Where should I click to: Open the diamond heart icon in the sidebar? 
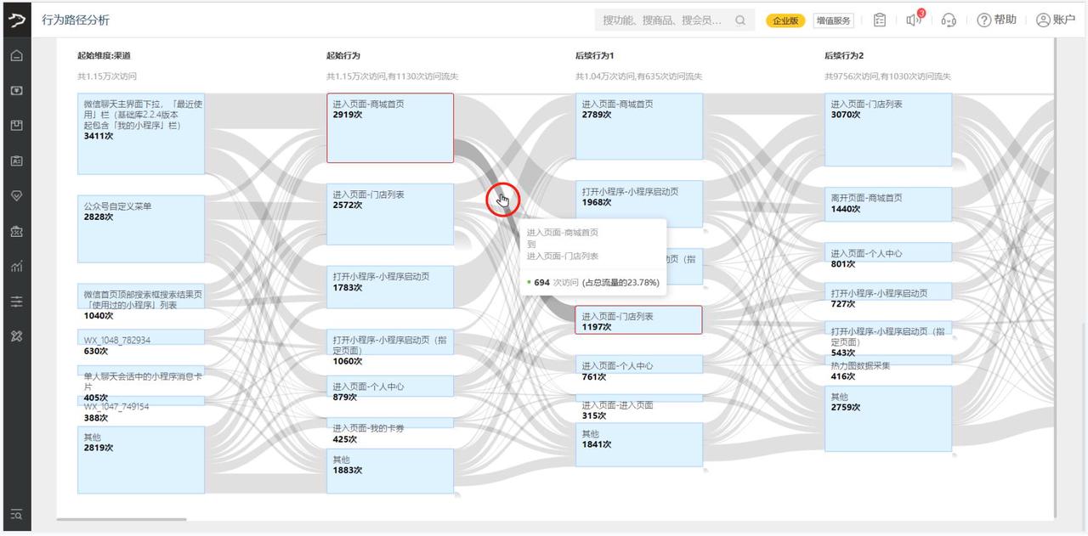coord(17,195)
